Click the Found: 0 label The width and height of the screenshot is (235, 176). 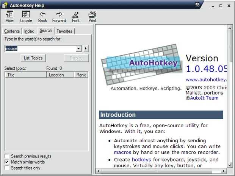54,68
